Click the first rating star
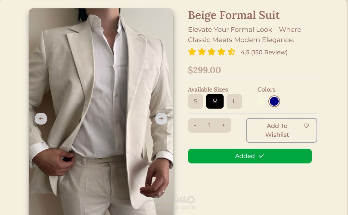This screenshot has width=348, height=215. point(192,52)
